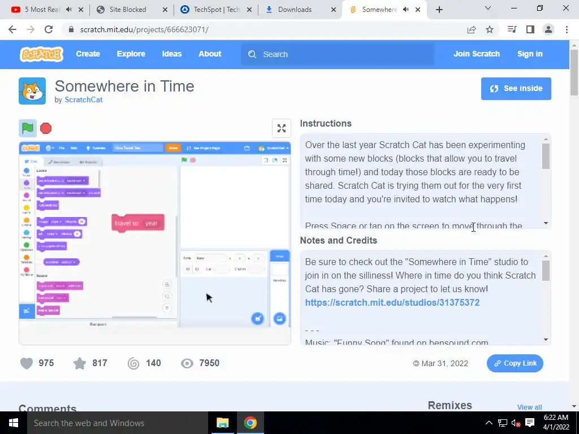Open the media control icon in Chrome toolbar
The width and height of the screenshot is (579, 434).
512,29
